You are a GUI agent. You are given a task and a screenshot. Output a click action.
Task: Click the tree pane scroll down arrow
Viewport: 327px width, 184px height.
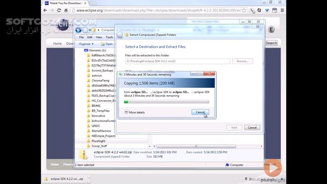click(149, 146)
